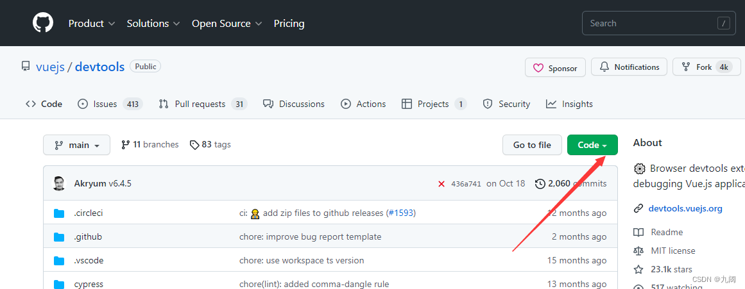
Task: Open the .vscode folder
Action: (89, 261)
